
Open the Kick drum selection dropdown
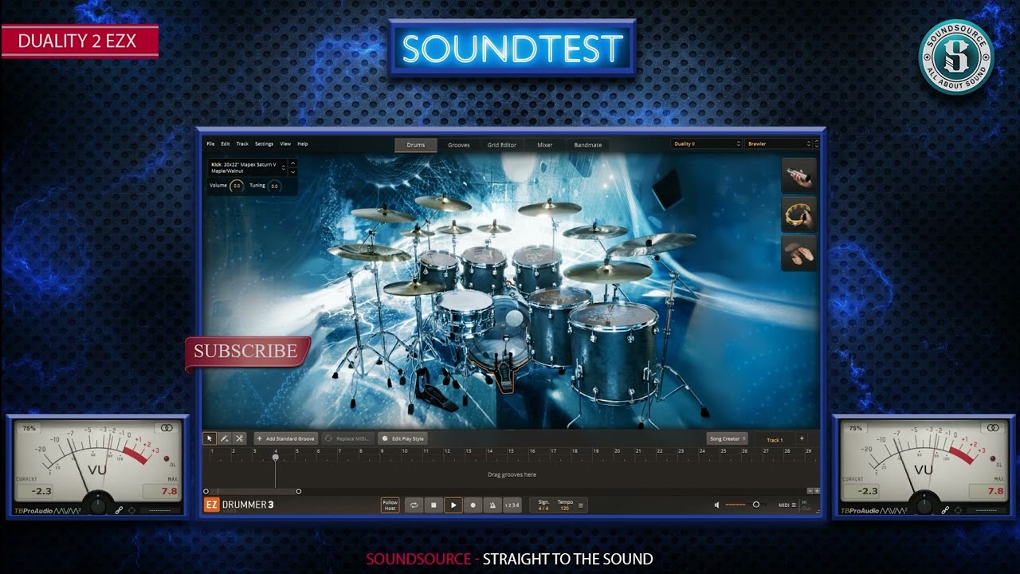click(x=247, y=167)
